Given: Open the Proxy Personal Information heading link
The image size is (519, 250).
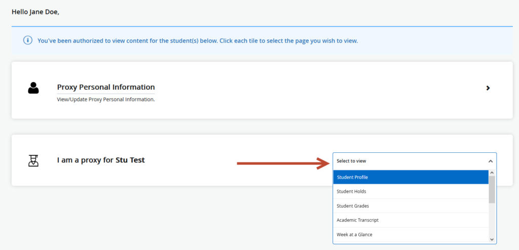Looking at the screenshot, I should 106,88.
